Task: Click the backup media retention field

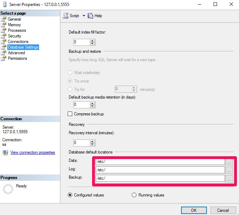Action: tap(82, 105)
